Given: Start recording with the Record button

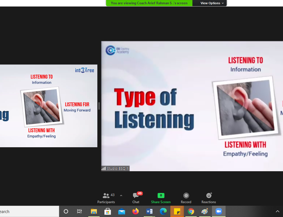Looking at the screenshot, I should [186, 198].
